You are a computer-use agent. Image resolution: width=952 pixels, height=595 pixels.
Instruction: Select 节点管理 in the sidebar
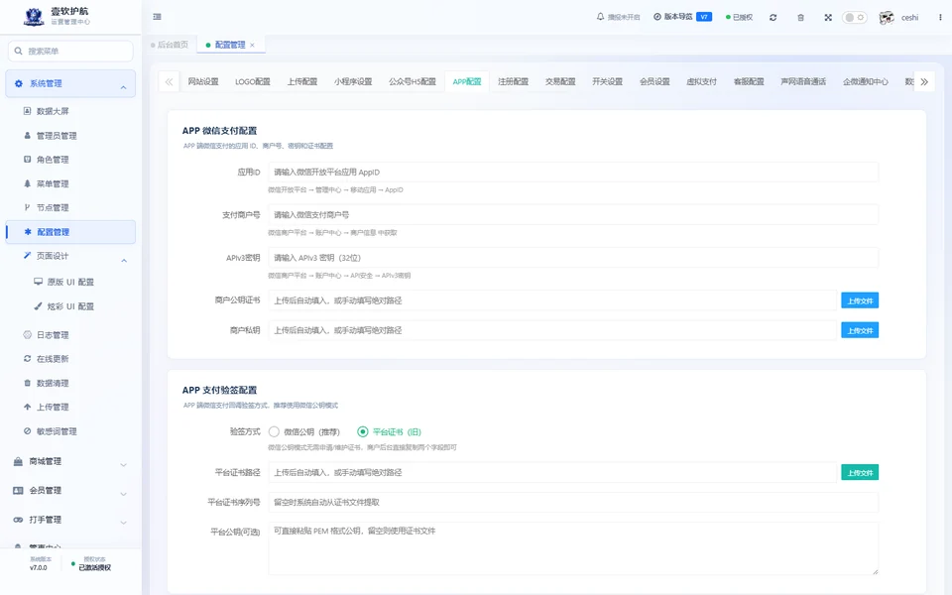pyautogui.click(x=53, y=207)
